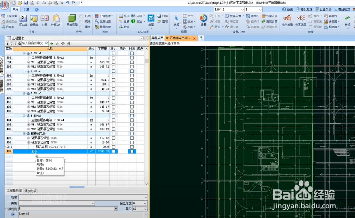355x218 pixels.
Task: Open the dropdown showing value 3
Action: pos(260,9)
